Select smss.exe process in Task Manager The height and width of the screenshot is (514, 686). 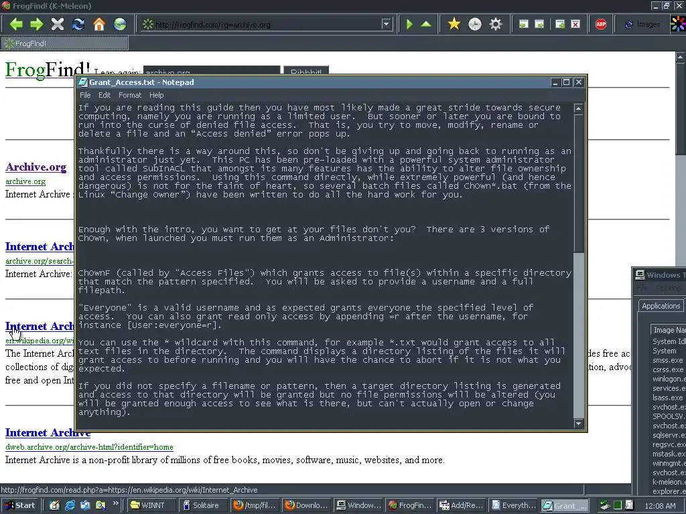[667, 360]
